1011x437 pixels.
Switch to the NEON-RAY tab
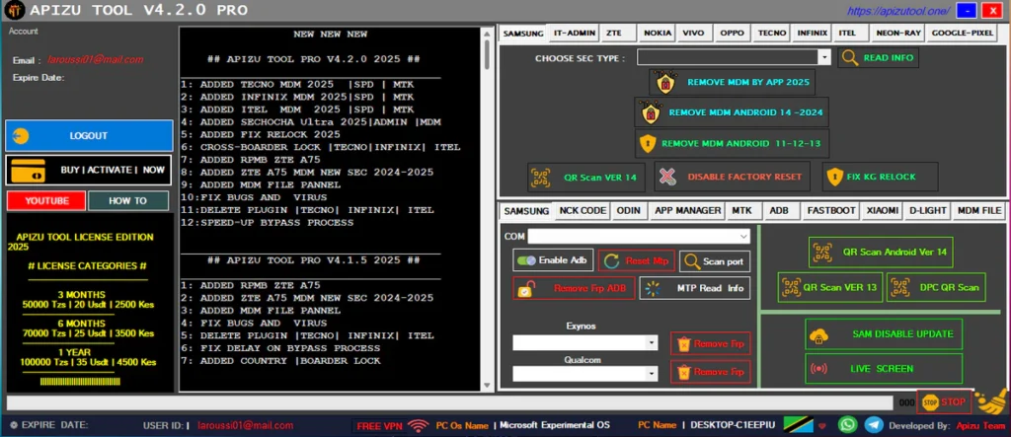pyautogui.click(x=898, y=33)
